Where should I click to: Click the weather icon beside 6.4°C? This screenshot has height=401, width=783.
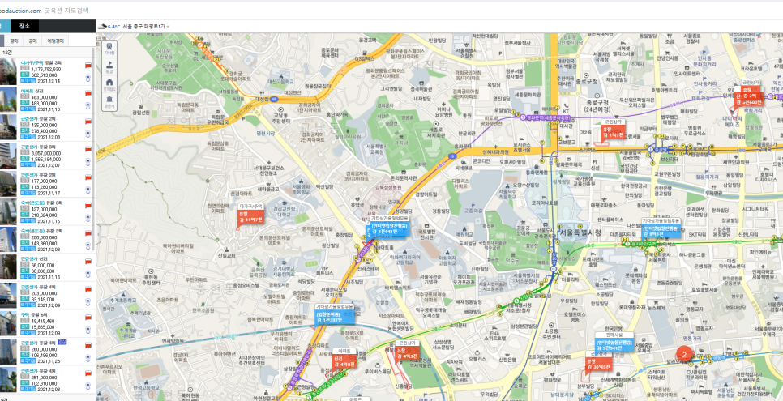[103, 27]
